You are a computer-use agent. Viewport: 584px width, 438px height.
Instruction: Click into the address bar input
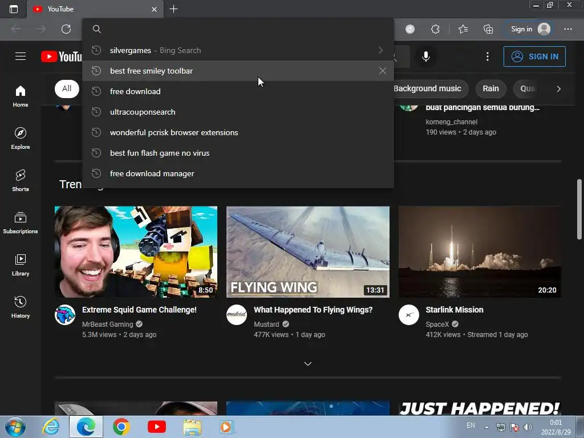[238, 29]
